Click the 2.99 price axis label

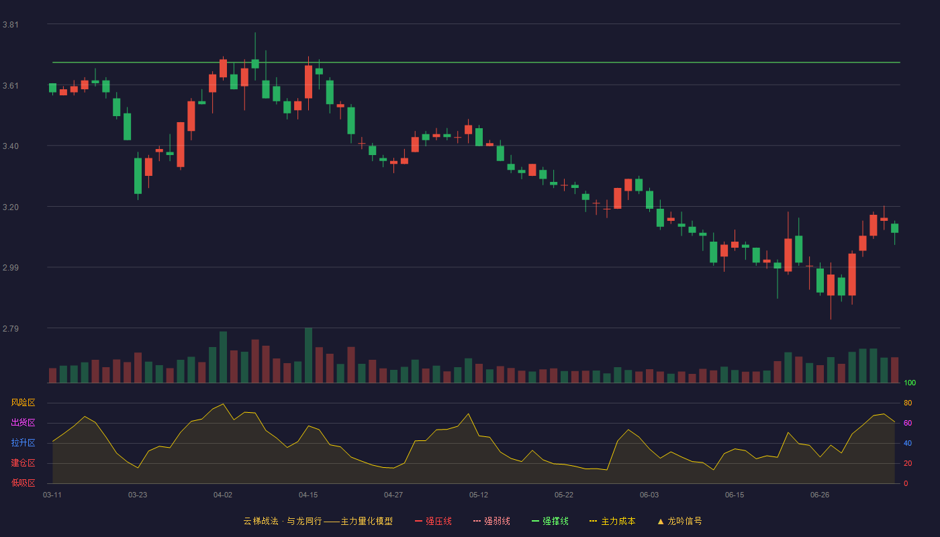pos(11,268)
